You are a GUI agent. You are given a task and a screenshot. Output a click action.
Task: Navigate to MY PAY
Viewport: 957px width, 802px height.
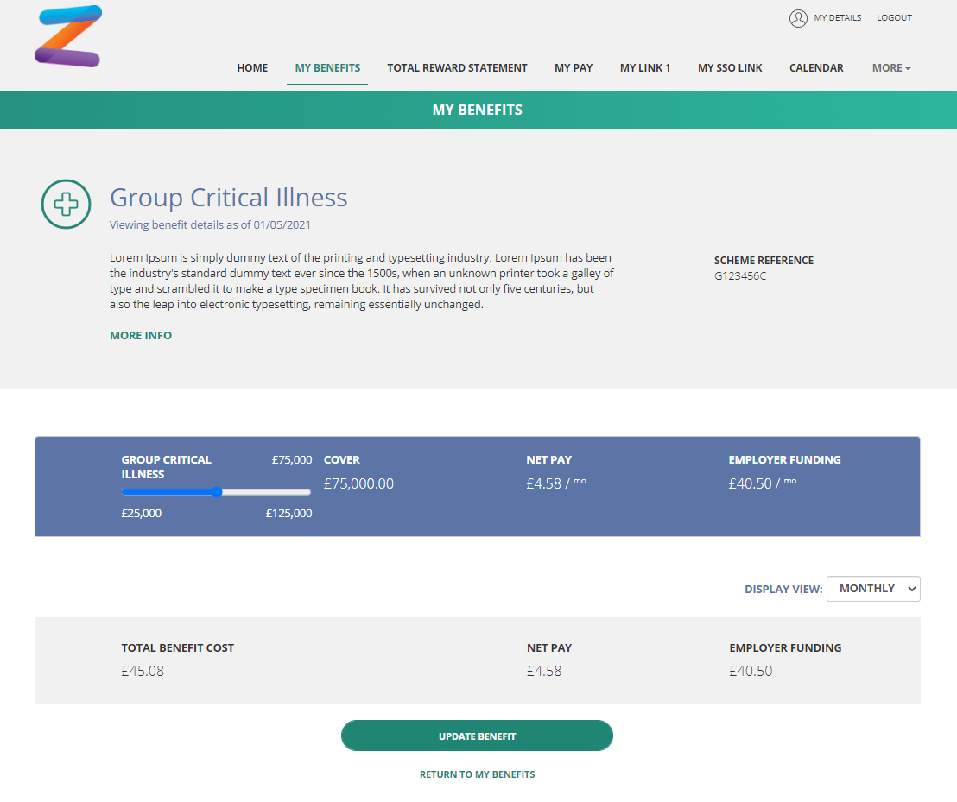[x=574, y=67]
